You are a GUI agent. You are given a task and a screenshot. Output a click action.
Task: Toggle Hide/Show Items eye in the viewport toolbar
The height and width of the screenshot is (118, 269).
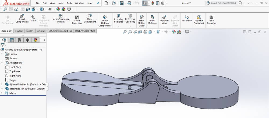click(166, 32)
